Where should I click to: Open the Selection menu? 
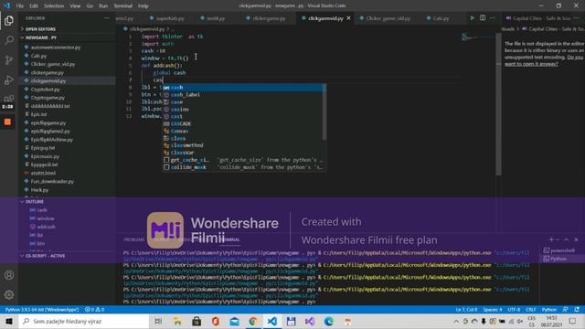pyautogui.click(x=54, y=5)
